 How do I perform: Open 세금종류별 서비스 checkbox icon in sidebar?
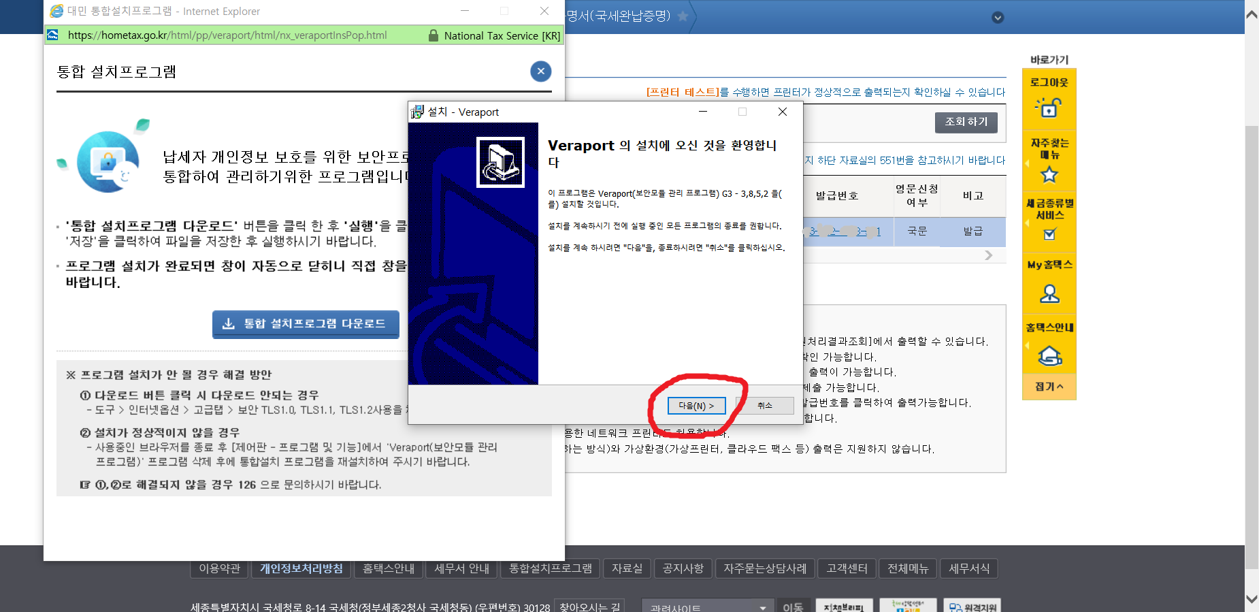pyautogui.click(x=1049, y=234)
